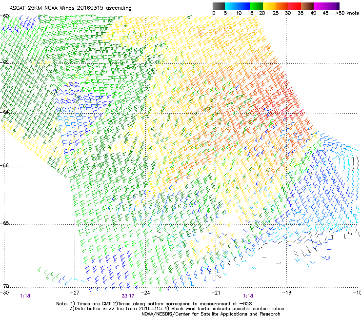The height and width of the screenshot is (317, 361).
Task: Click the legend label '35'
Action: pyautogui.click(x=301, y=13)
